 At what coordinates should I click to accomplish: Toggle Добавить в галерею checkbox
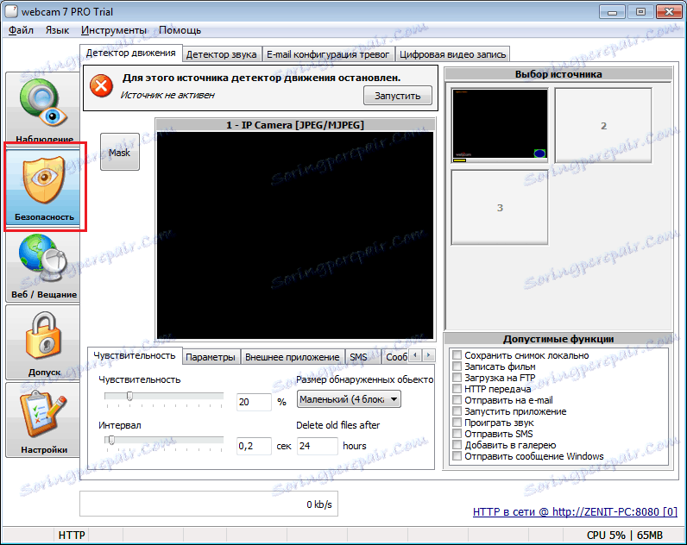tap(457, 445)
